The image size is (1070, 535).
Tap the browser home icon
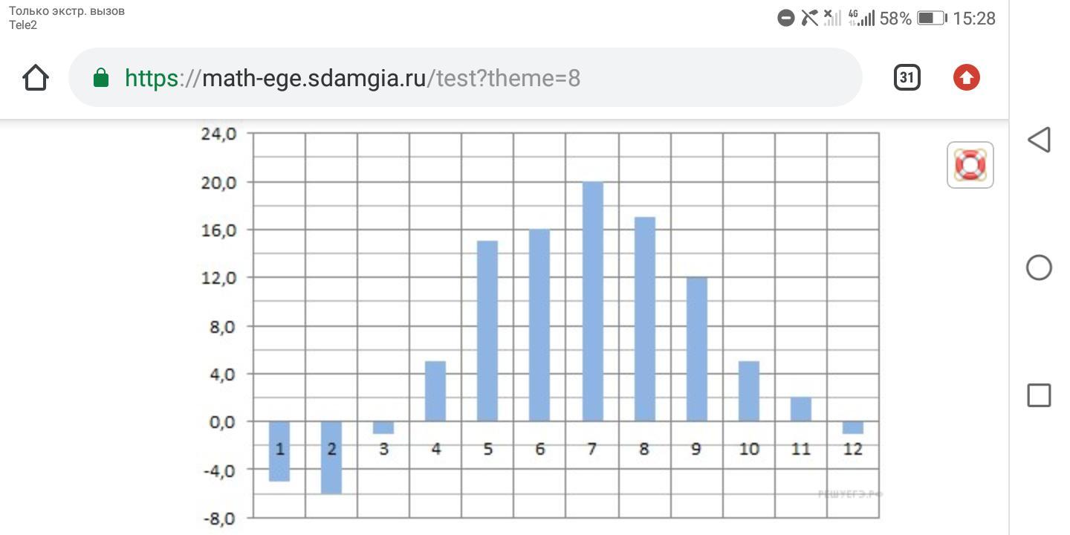click(36, 77)
